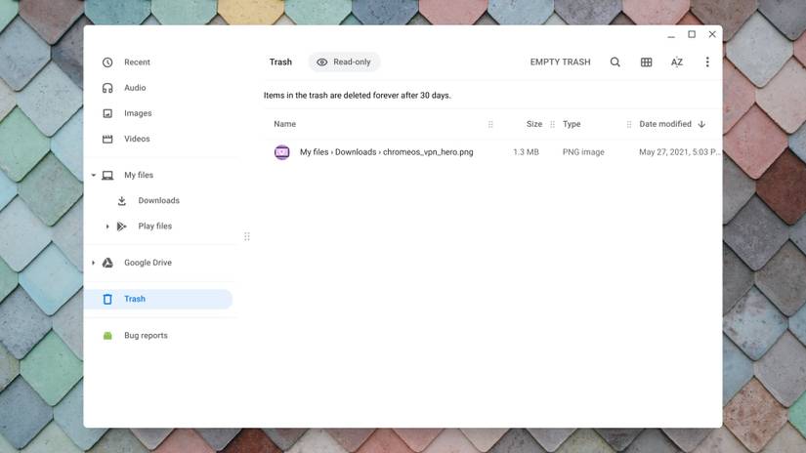Expand the Google Drive tree
806x453 pixels.
point(94,263)
